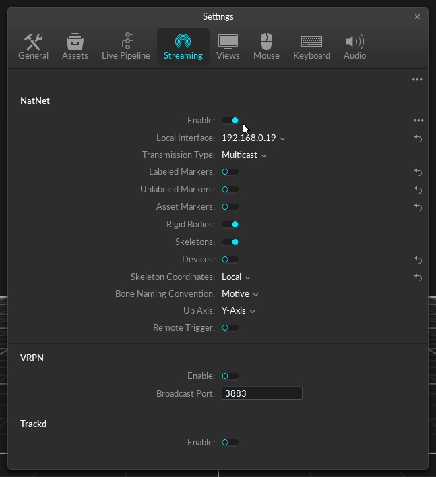
Task: Reset Local Interface to default
Action: pyautogui.click(x=418, y=138)
